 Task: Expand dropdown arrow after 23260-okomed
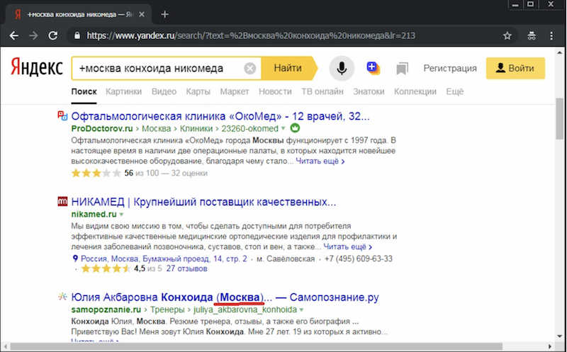pos(283,129)
